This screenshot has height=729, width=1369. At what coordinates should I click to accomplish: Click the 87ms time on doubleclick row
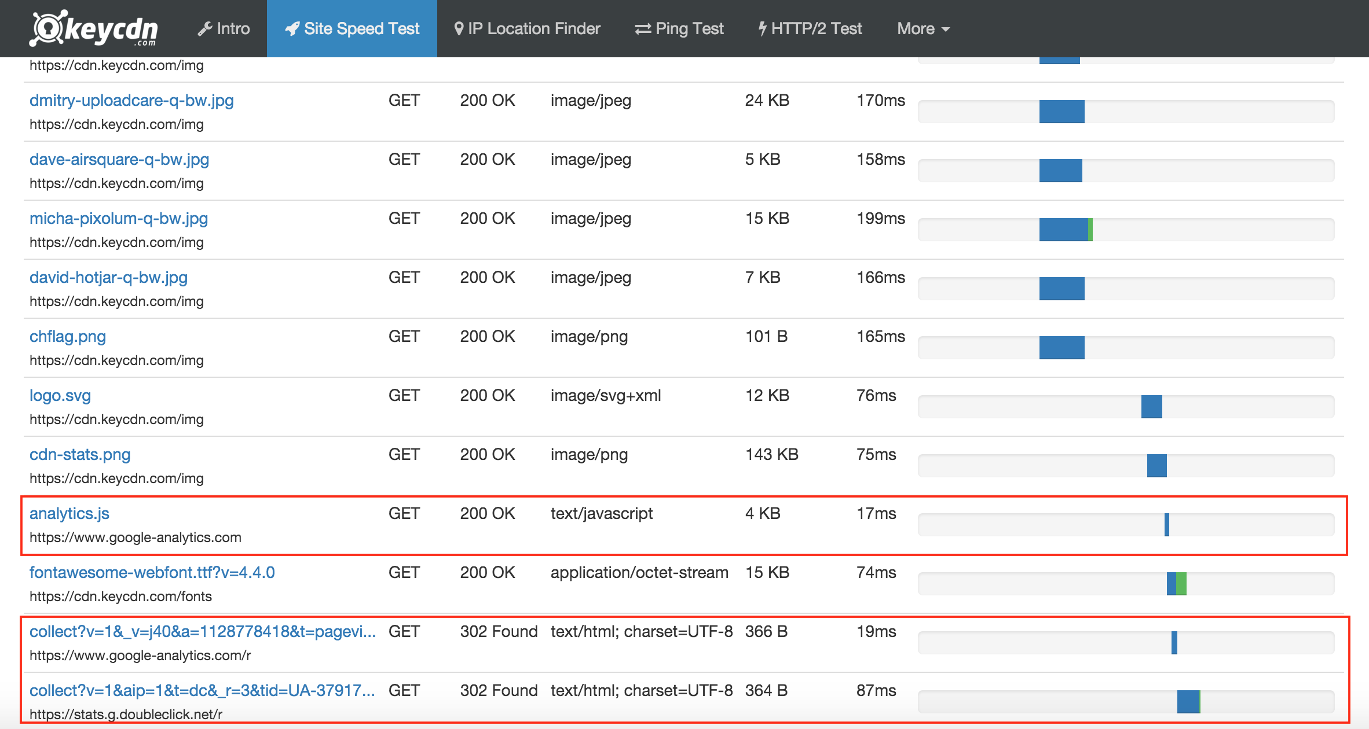(x=876, y=691)
